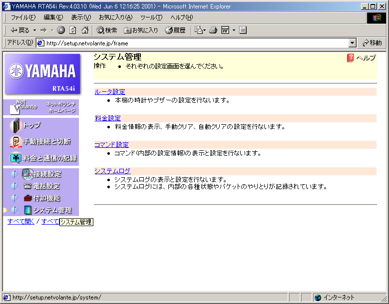Click the browser Stop button
Screen dimensions: 389x304
click(x=61, y=30)
